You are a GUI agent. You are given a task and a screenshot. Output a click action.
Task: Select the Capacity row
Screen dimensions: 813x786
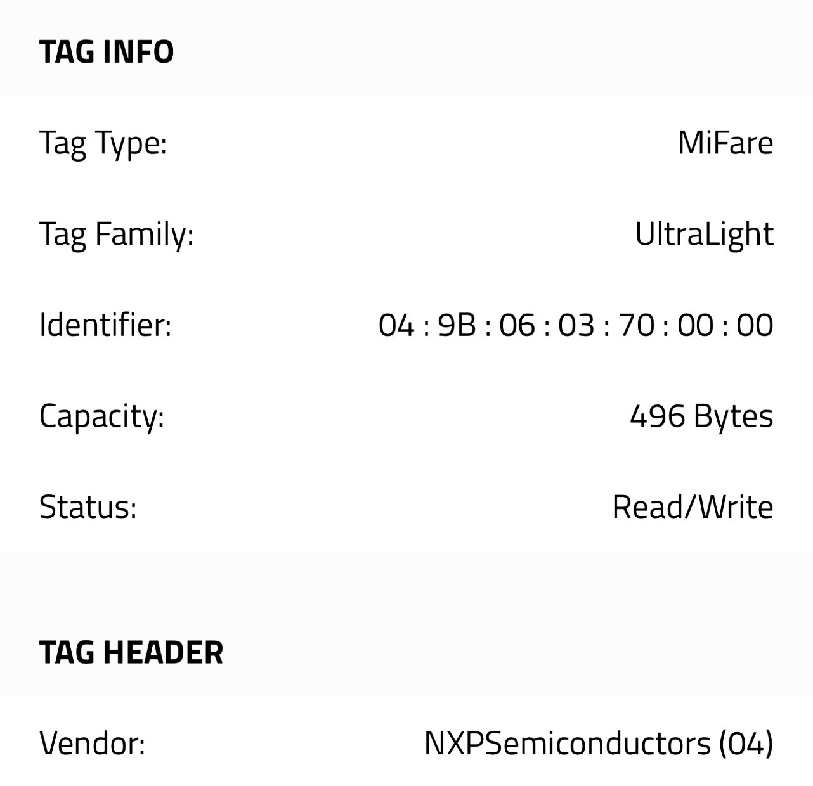click(x=406, y=415)
